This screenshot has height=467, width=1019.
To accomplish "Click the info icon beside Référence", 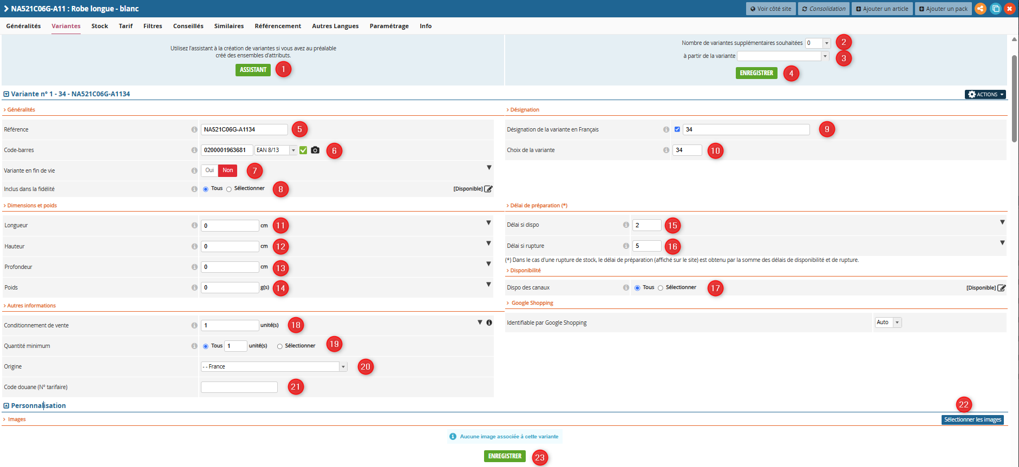I will [194, 129].
